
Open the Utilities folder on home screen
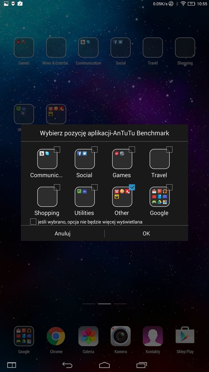(24, 114)
